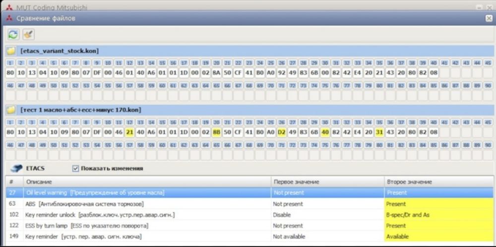Click the yellow Available value cell
The width and height of the screenshot is (496, 247).
tap(439, 237)
